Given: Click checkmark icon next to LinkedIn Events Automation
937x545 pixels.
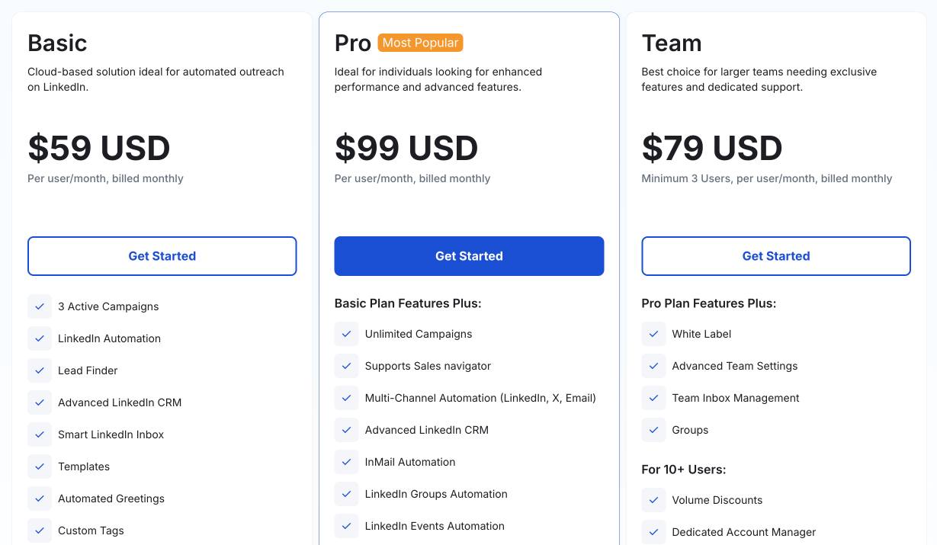Looking at the screenshot, I should 346,526.
